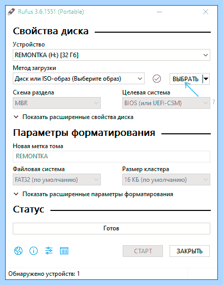
Task: Click the ВЫБРАТЬ button
Action: 186,79
